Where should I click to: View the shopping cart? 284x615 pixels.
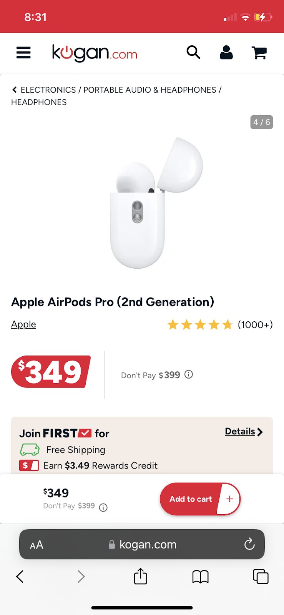[259, 52]
